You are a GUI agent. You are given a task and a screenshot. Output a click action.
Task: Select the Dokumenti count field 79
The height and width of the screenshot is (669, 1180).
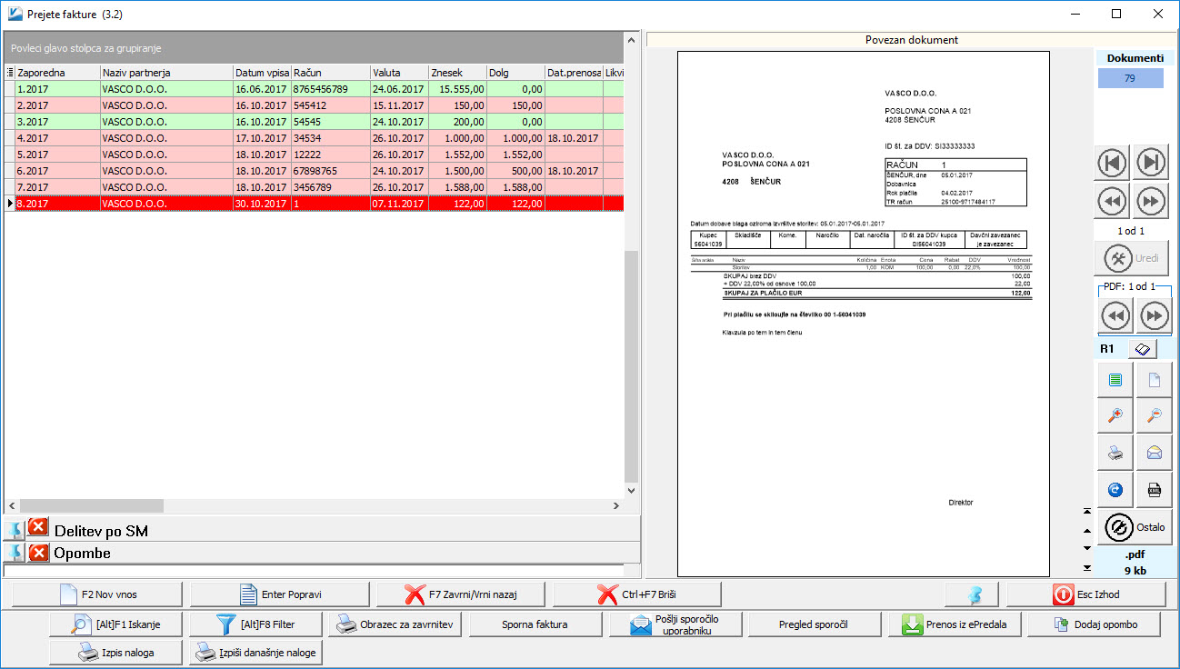pos(1130,78)
